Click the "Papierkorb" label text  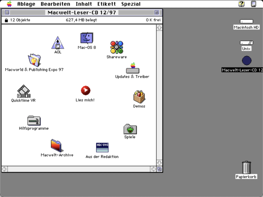click(x=246, y=177)
